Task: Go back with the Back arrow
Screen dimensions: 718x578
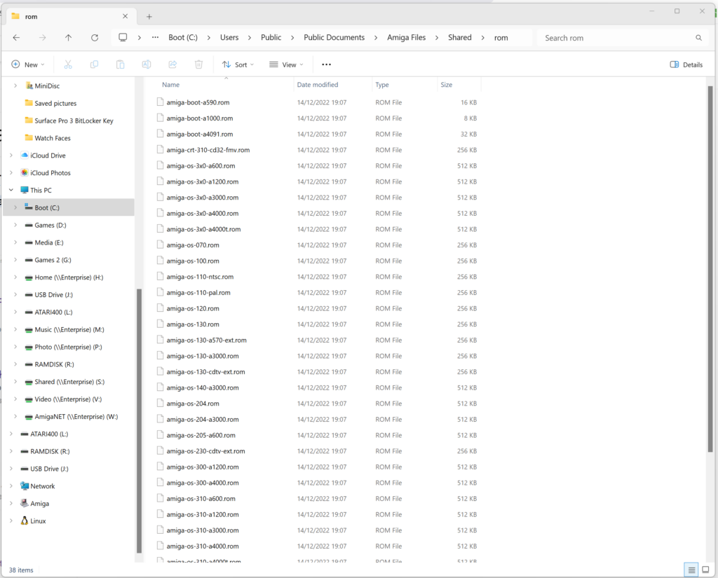Action: (17, 38)
